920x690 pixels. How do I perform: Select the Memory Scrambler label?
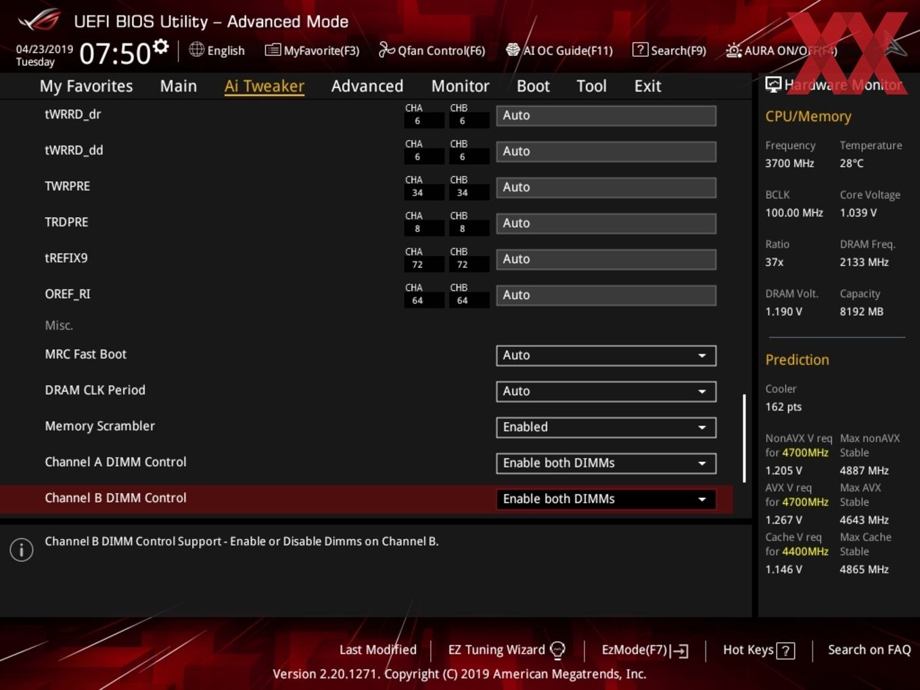(100, 426)
